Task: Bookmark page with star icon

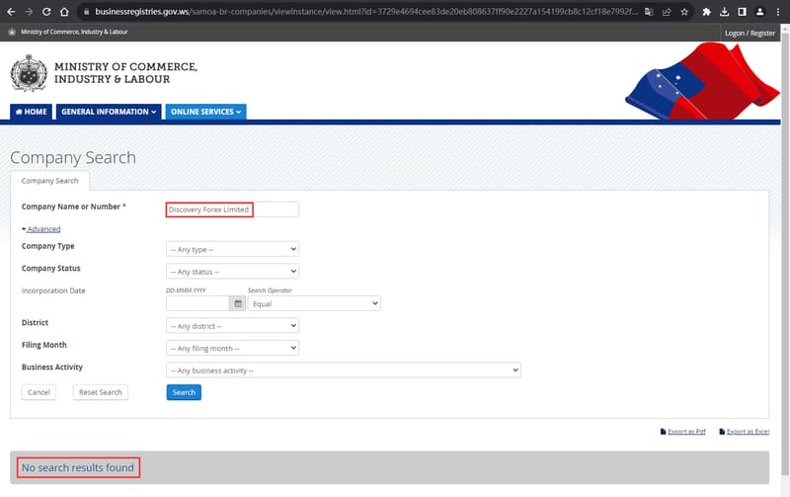Action: pos(684,12)
